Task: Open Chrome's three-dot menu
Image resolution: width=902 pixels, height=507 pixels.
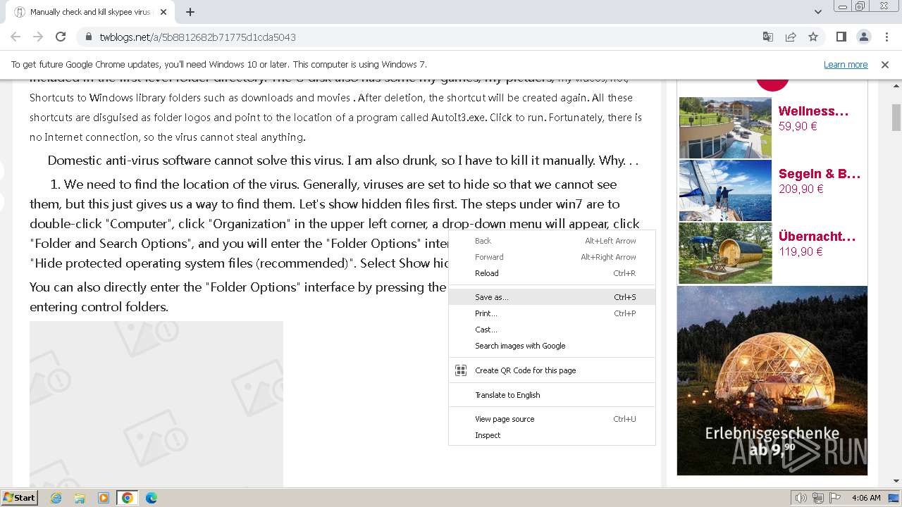Action: pyautogui.click(x=886, y=37)
